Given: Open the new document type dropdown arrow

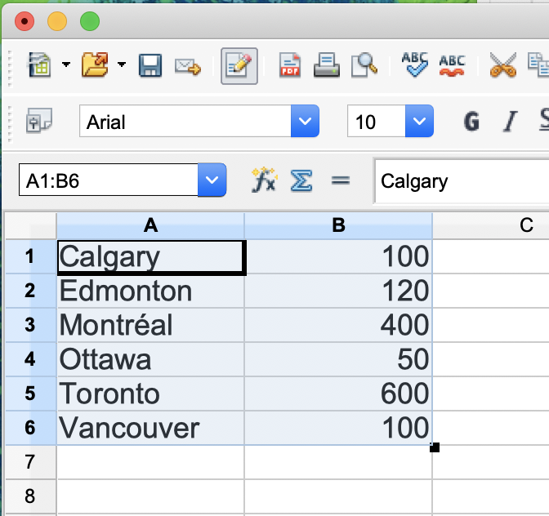Looking at the screenshot, I should pos(66,64).
